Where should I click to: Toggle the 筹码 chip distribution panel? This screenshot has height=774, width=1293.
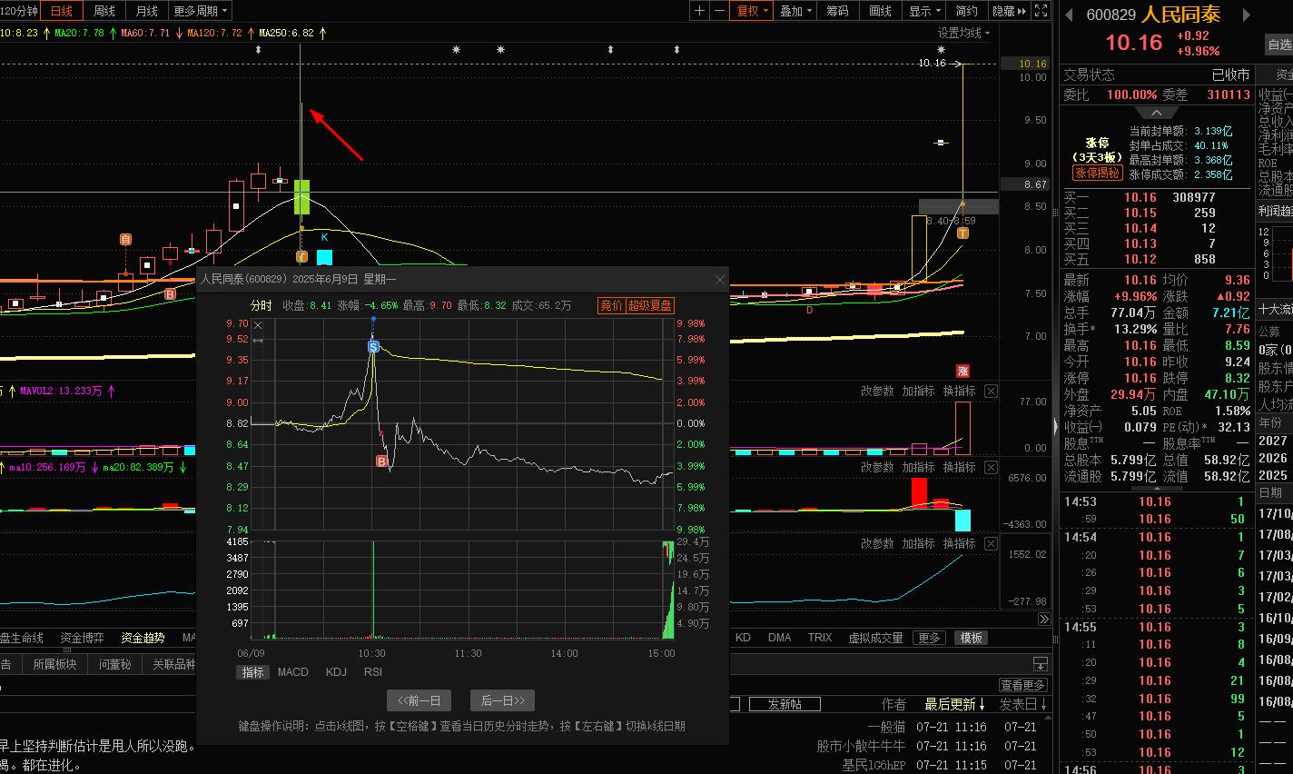837,11
